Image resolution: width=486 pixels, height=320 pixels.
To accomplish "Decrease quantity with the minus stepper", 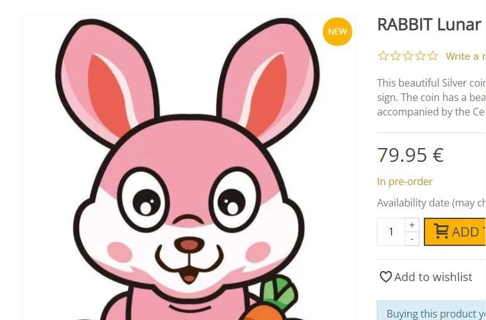I will tap(412, 239).
